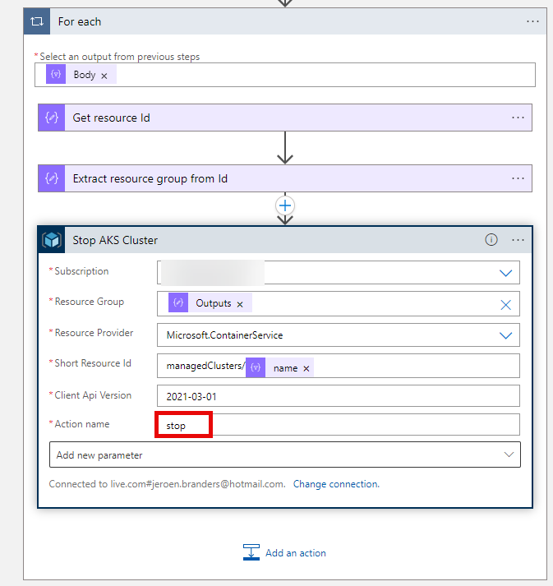
Task: Click the Stop AKS Cluster cube icon
Action: click(x=53, y=240)
